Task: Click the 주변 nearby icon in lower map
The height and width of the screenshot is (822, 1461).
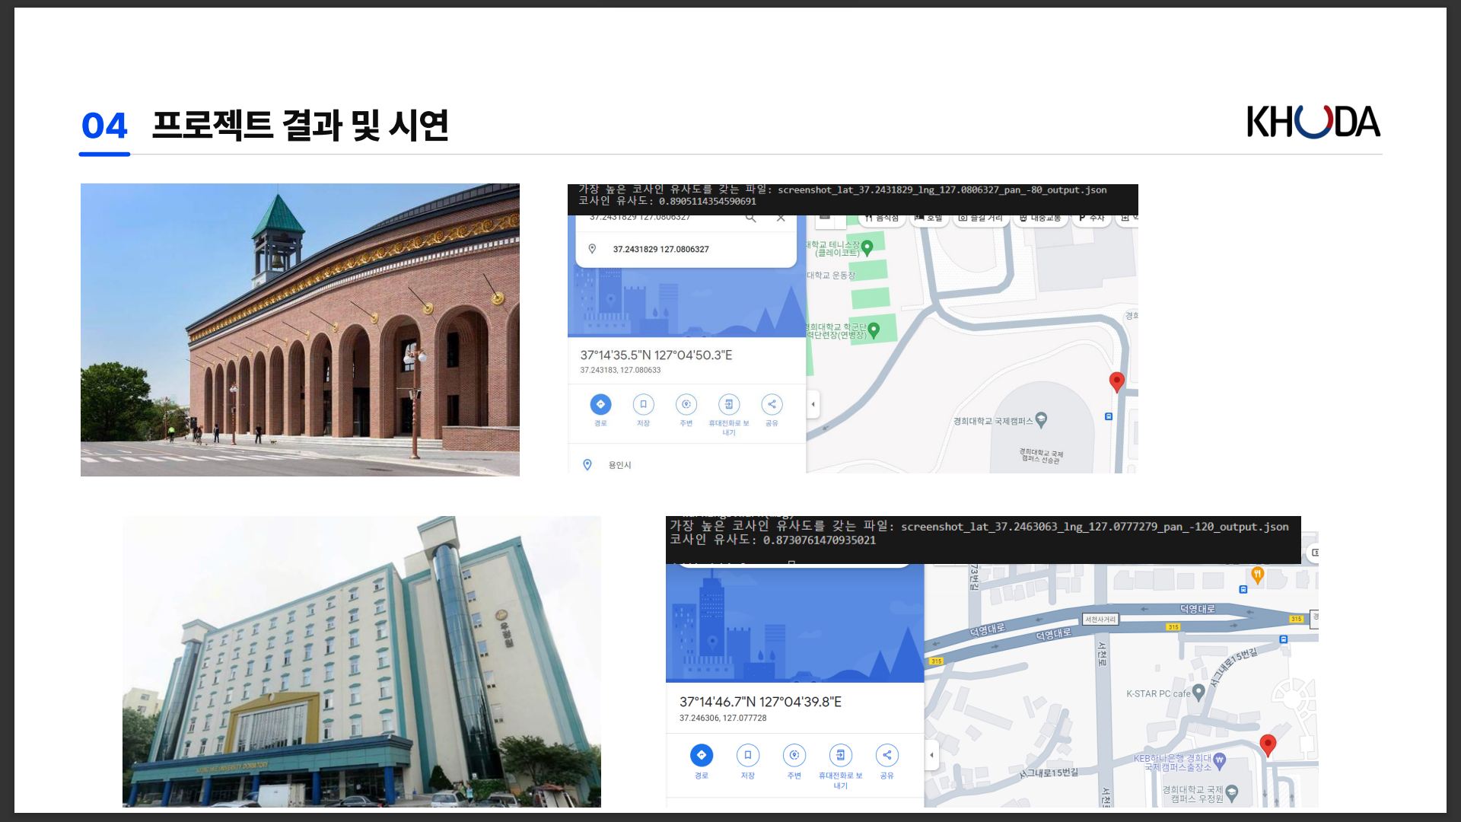Action: coord(794,755)
